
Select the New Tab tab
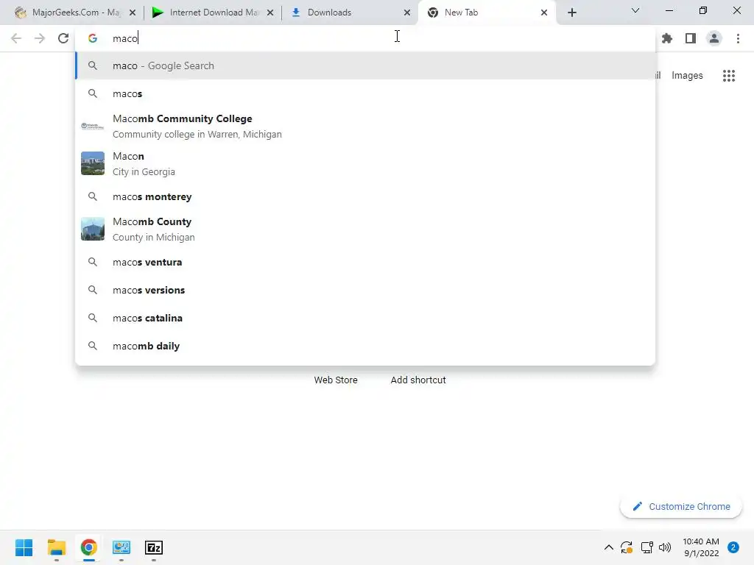click(487, 13)
